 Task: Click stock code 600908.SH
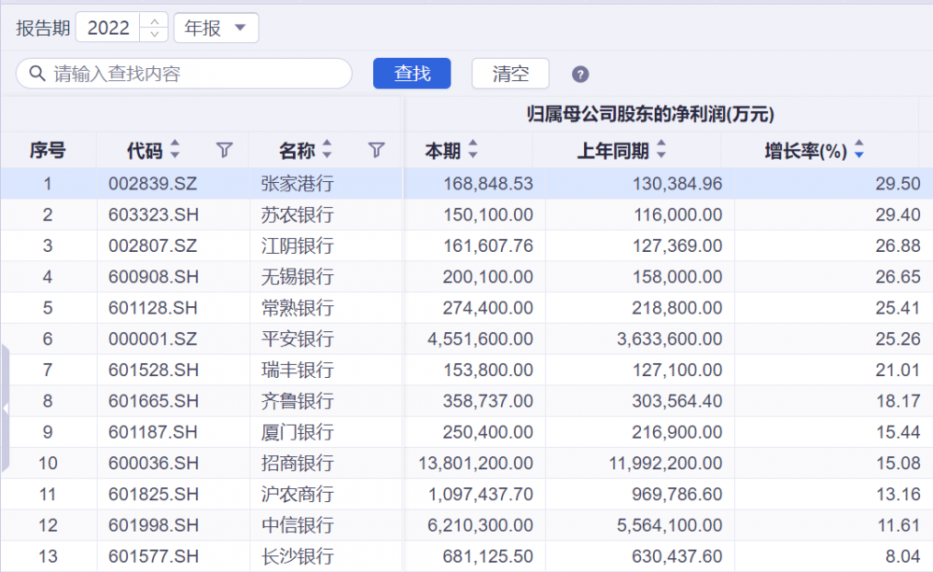click(x=153, y=277)
